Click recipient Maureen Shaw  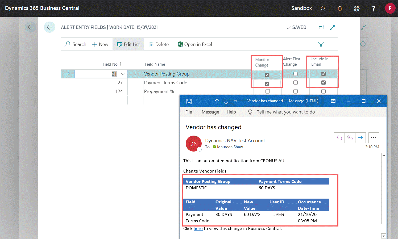click(x=230, y=147)
